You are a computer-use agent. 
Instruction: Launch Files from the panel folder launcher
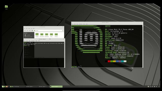click(11, 86)
